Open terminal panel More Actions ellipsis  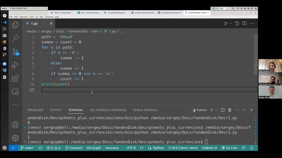237,110
